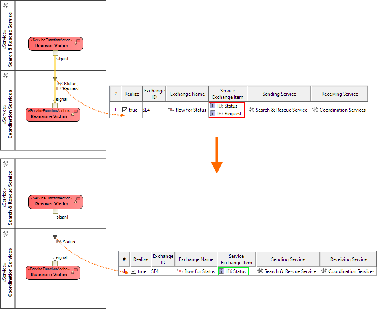The width and height of the screenshot is (378, 311).
Task: Click the SE4 cell in the upper table
Action: [154, 110]
